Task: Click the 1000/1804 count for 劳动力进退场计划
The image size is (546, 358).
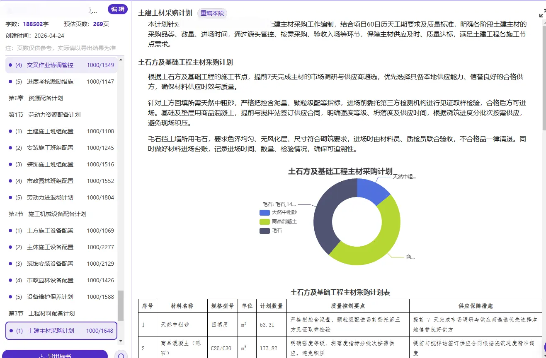Action: (100, 197)
